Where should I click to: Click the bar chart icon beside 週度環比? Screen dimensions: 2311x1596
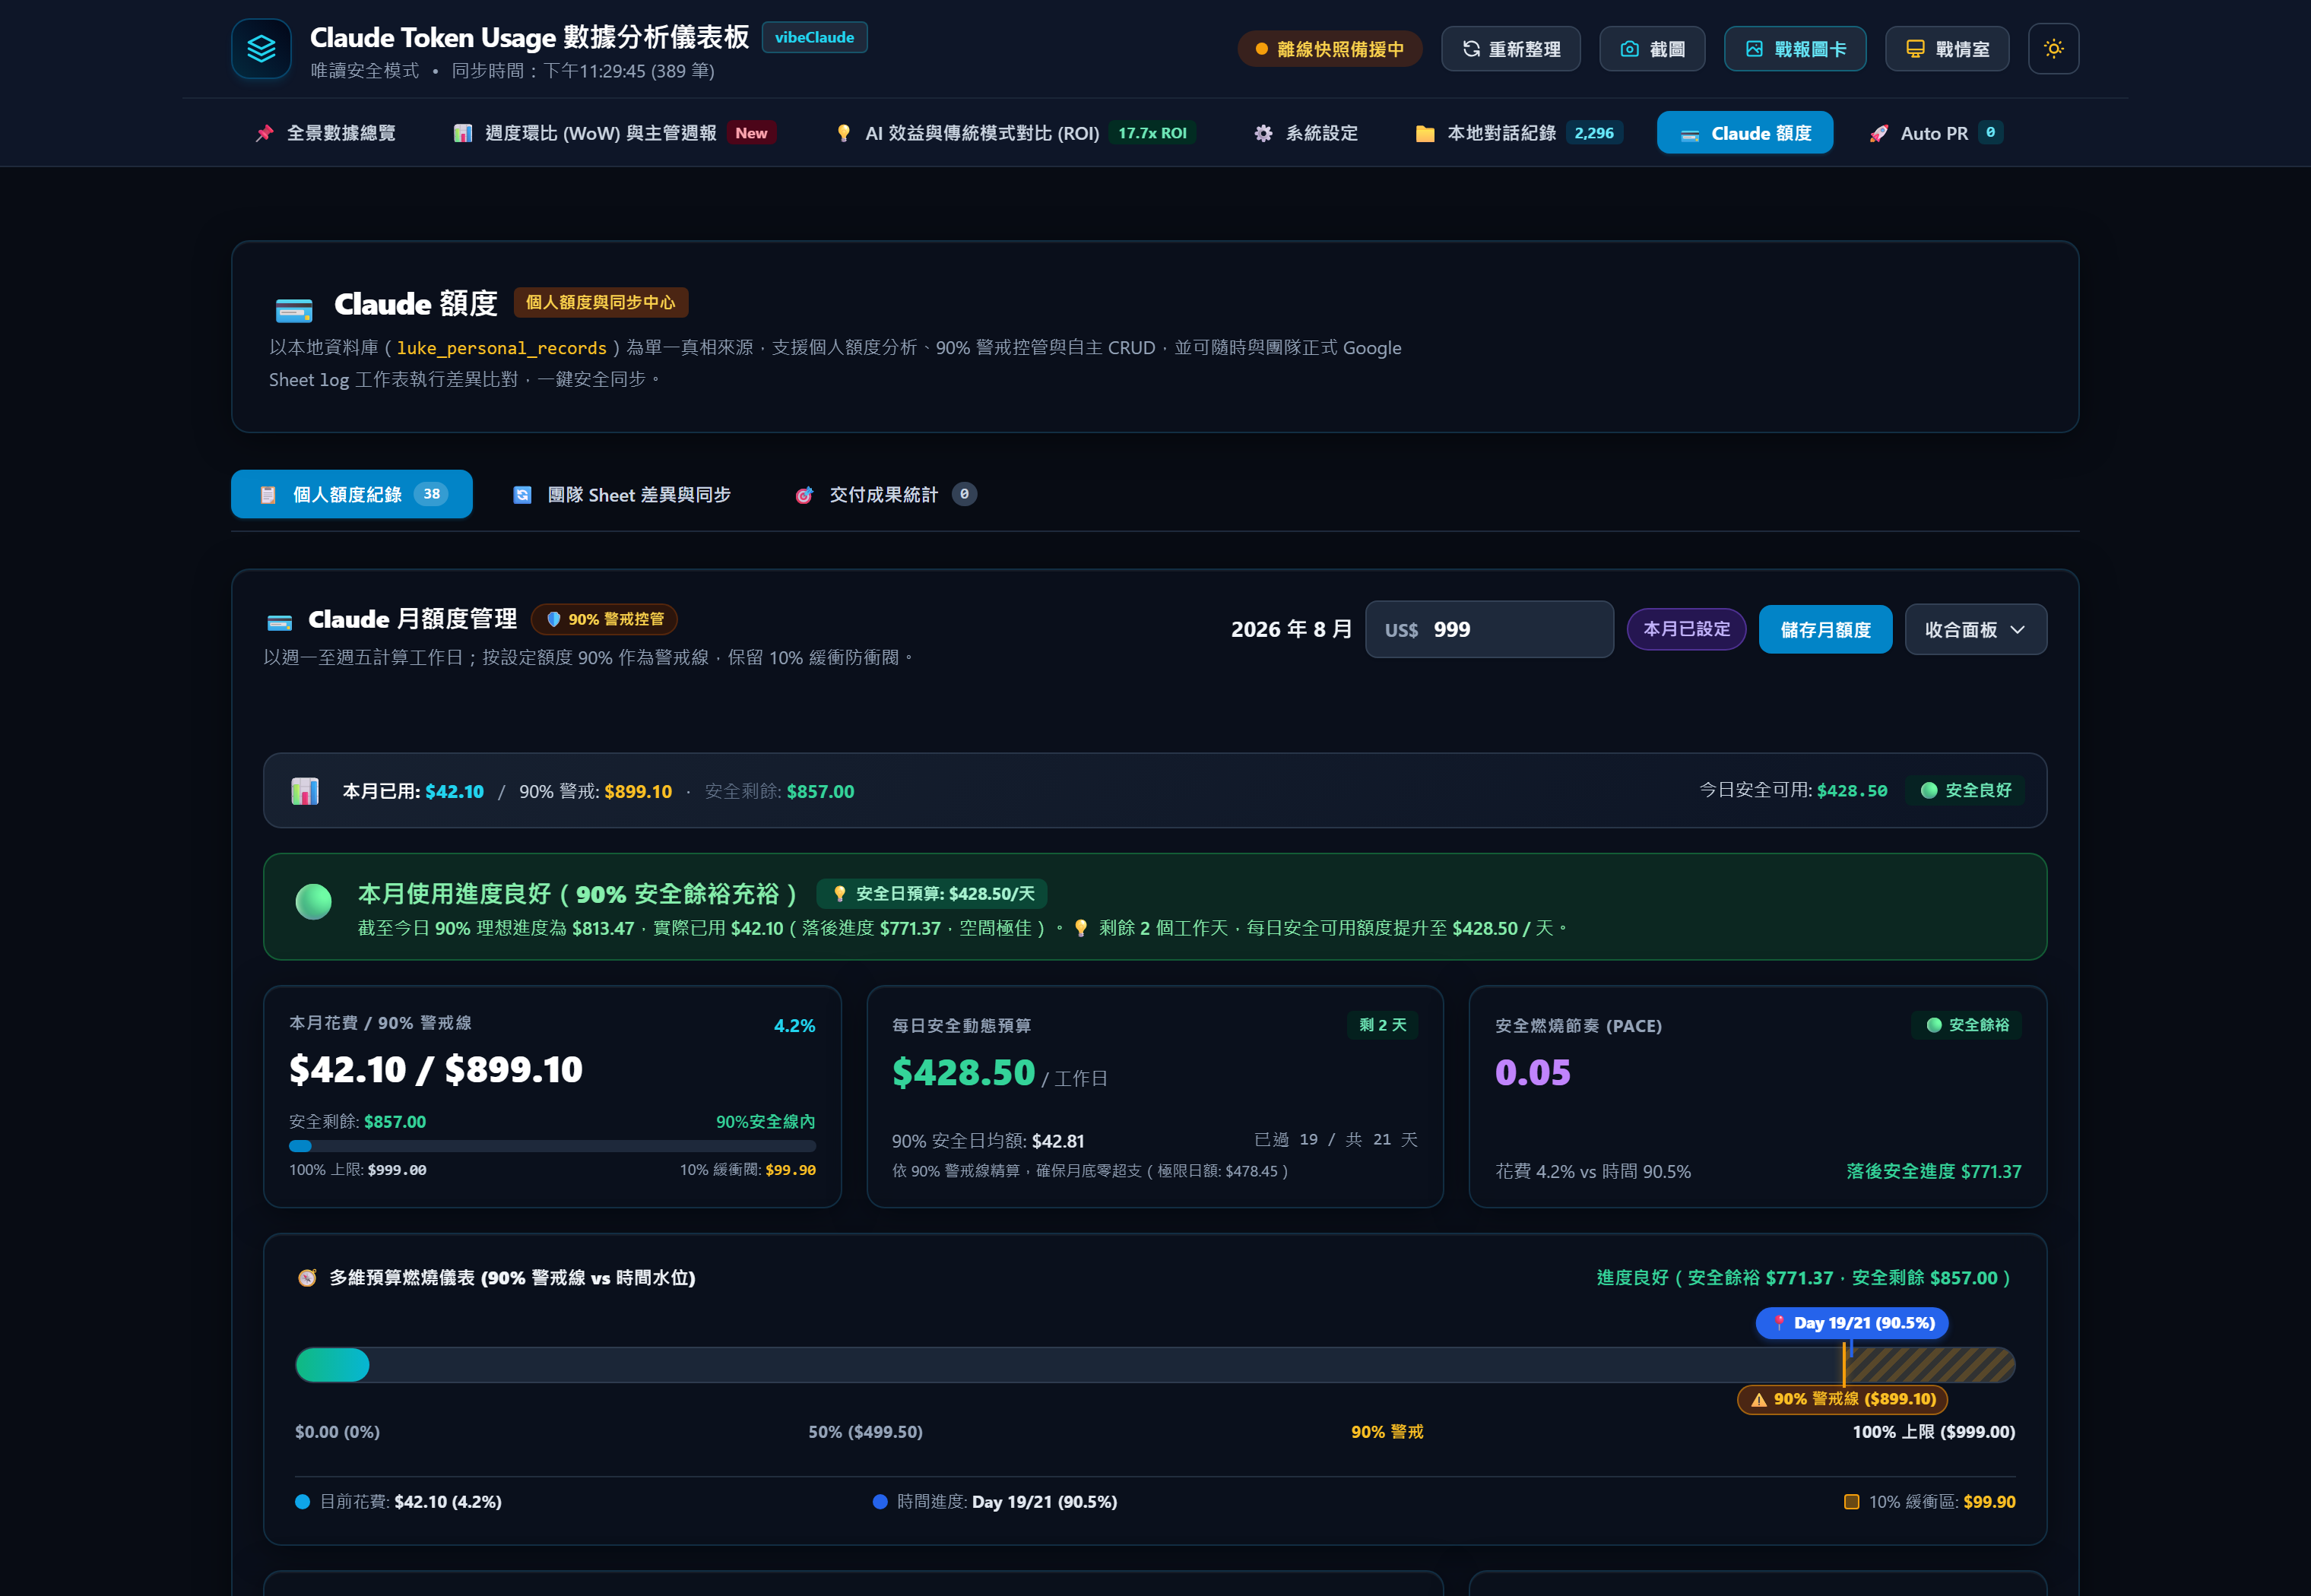(x=463, y=133)
